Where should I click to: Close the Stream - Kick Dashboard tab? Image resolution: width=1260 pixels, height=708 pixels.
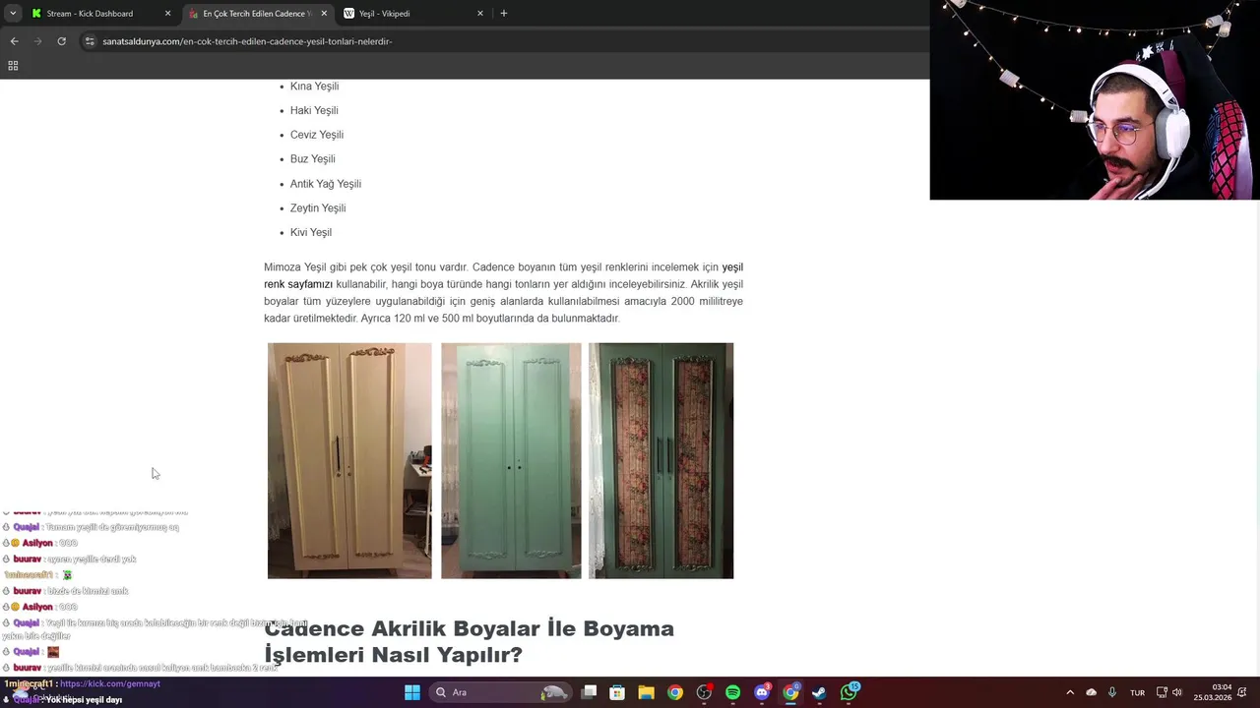tap(167, 14)
